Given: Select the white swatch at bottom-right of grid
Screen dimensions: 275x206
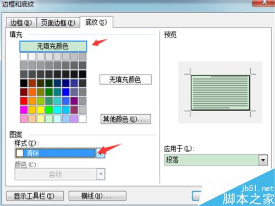Looking at the screenshot, I should pyautogui.click(x=82, y=119).
